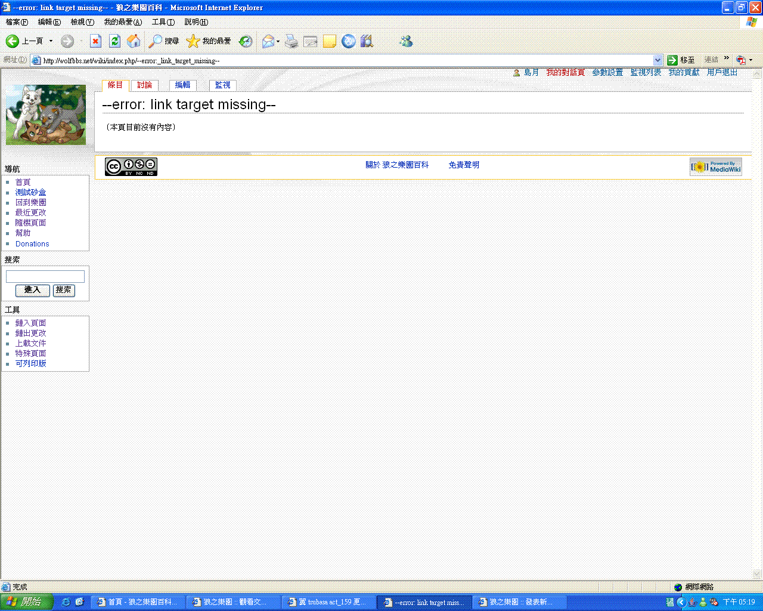The image size is (763, 611).
Task: Click the wiki search input field
Action: (x=45, y=276)
